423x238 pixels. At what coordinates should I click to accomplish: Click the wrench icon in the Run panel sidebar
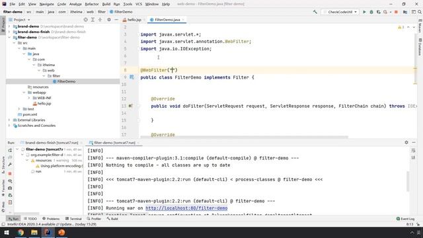pyautogui.click(x=10, y=165)
